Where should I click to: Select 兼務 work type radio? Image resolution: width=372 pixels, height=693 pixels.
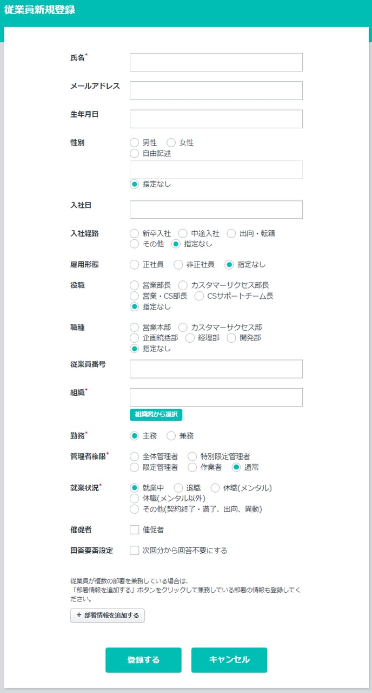171,436
